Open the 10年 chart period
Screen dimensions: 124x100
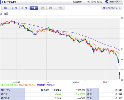(60, 8)
